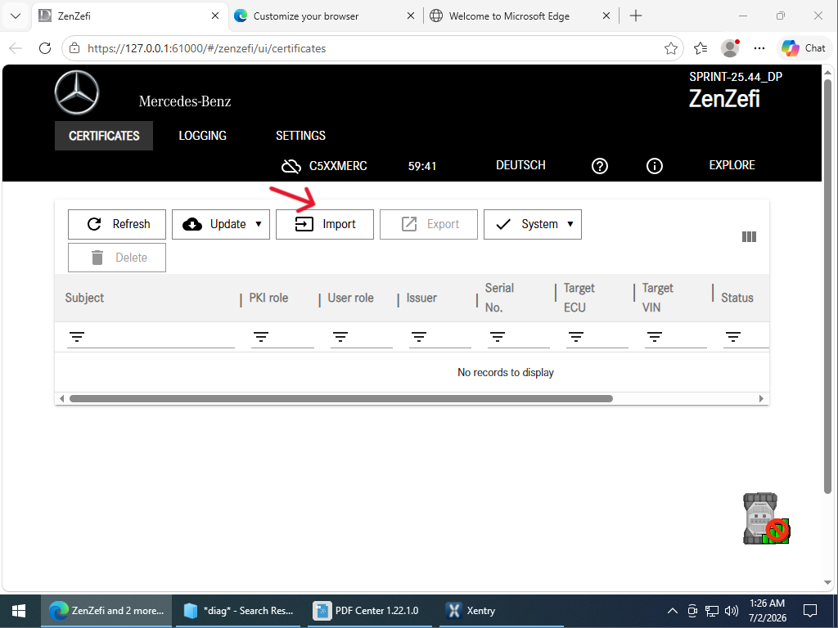Click the Import button
Image resolution: width=838 pixels, height=628 pixels.
(324, 224)
